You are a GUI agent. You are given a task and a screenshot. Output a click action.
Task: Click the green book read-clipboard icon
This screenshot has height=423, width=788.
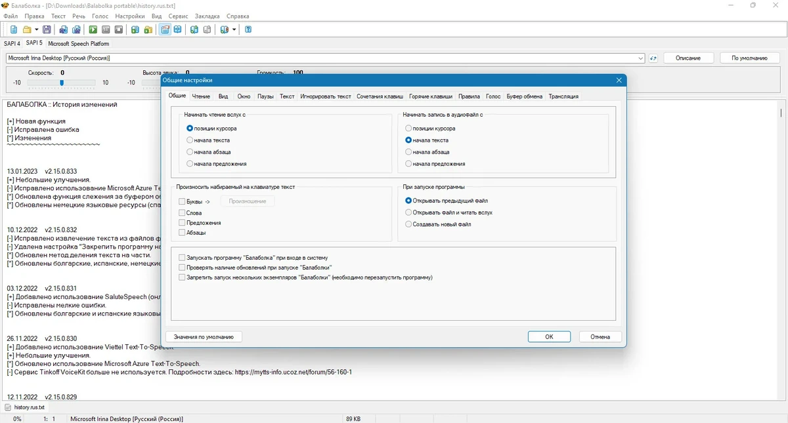pyautogui.click(x=135, y=30)
